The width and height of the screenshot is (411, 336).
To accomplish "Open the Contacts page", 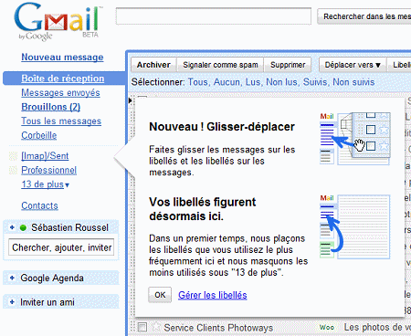I will [x=39, y=205].
